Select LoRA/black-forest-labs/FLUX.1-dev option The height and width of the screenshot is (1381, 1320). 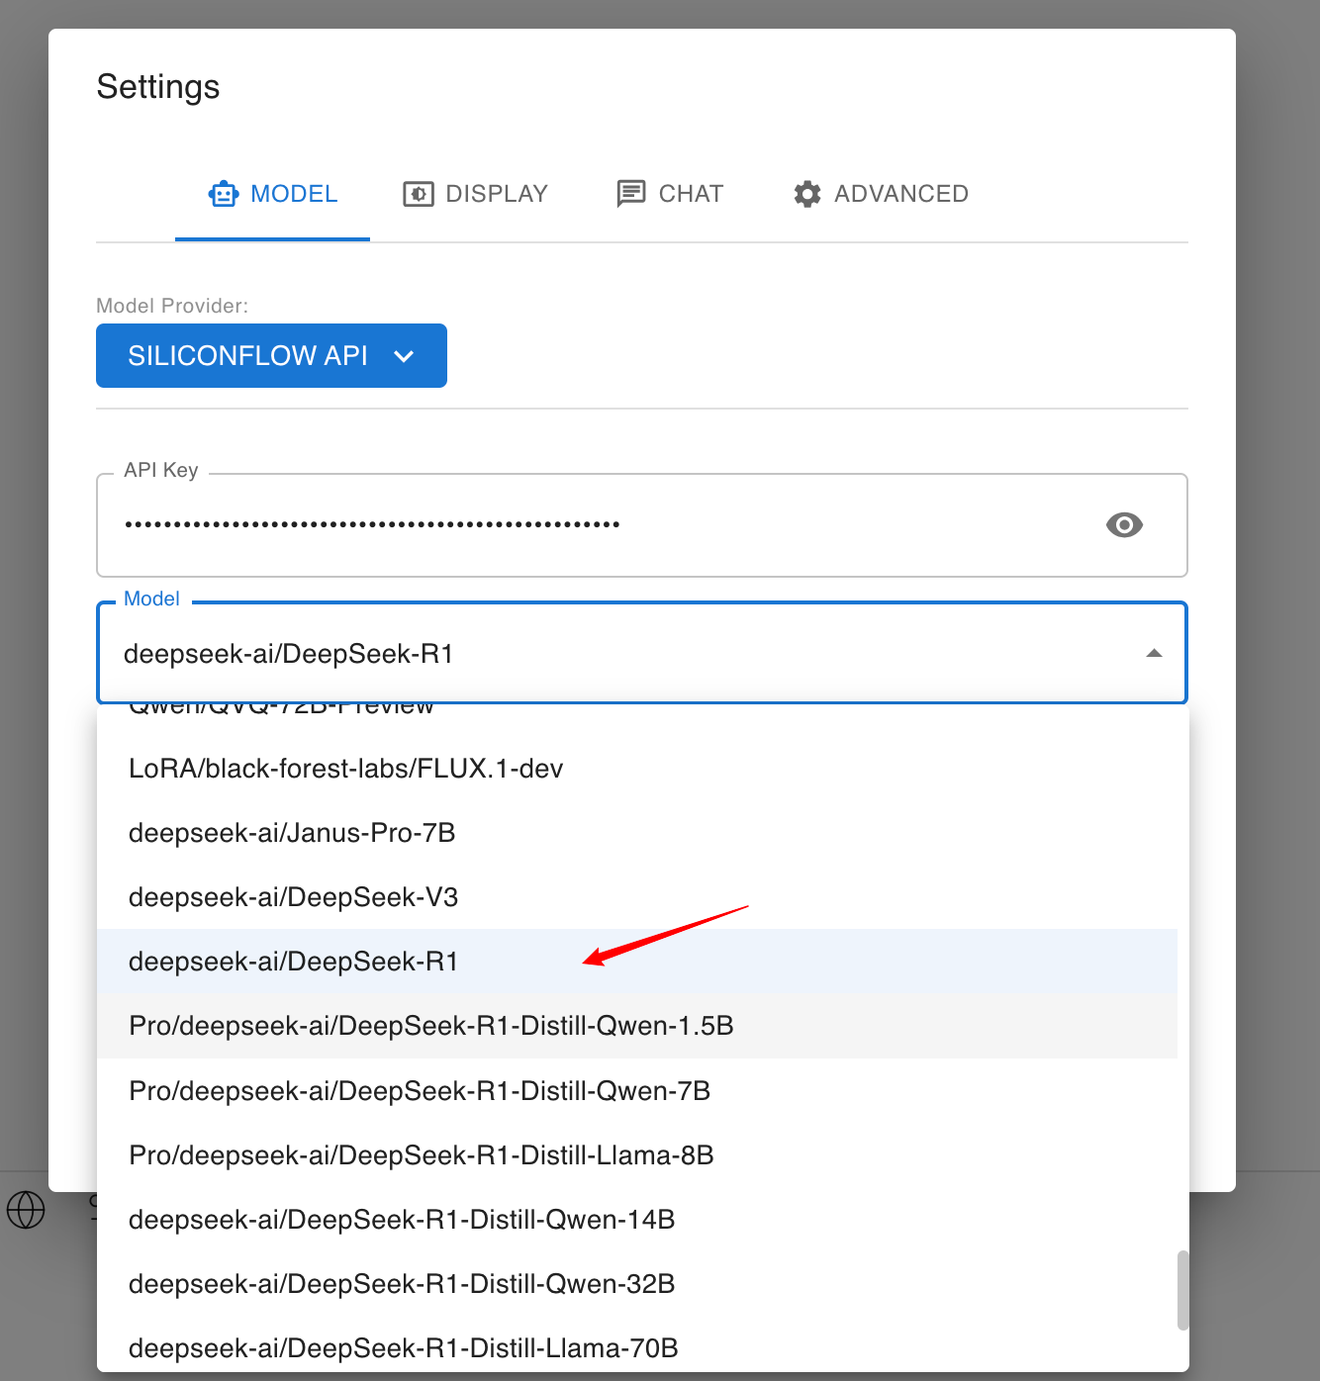pyautogui.click(x=637, y=769)
